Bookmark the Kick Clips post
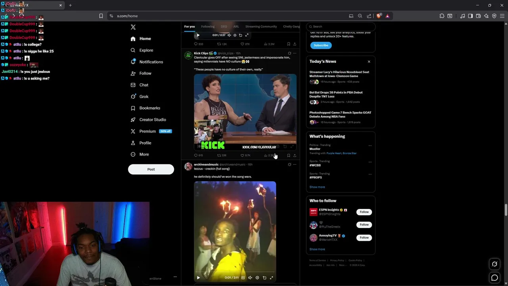This screenshot has width=508, height=286. (x=289, y=155)
